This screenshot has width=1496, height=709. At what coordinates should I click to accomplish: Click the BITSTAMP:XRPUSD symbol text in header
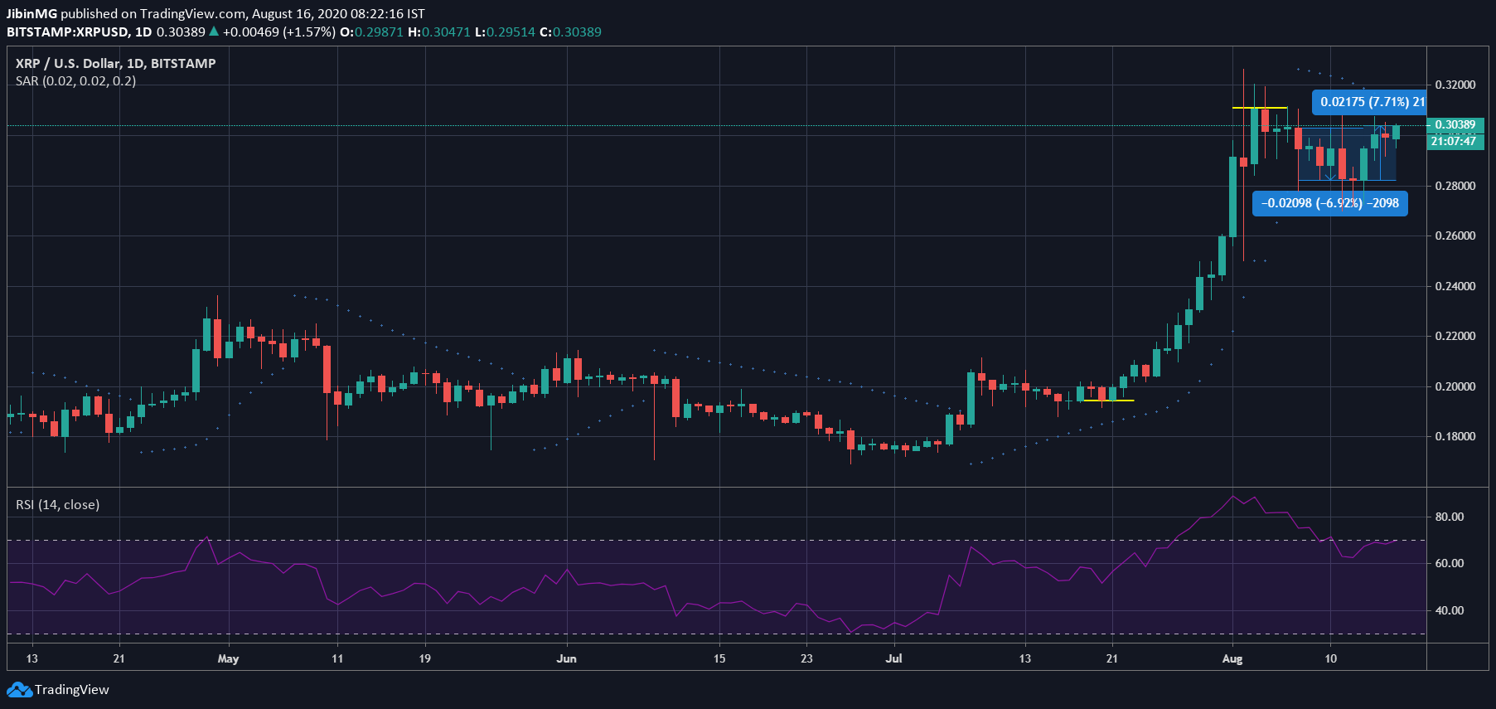[x=68, y=32]
